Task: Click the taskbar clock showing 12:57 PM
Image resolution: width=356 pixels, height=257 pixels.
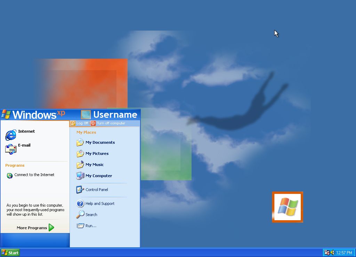Action: (x=344, y=252)
